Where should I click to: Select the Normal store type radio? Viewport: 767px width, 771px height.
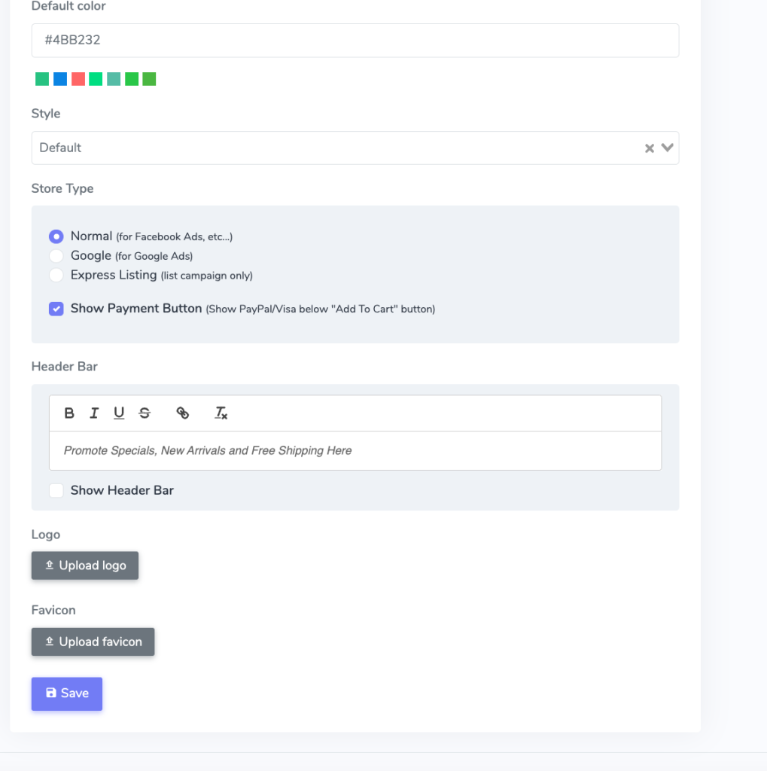point(56,236)
